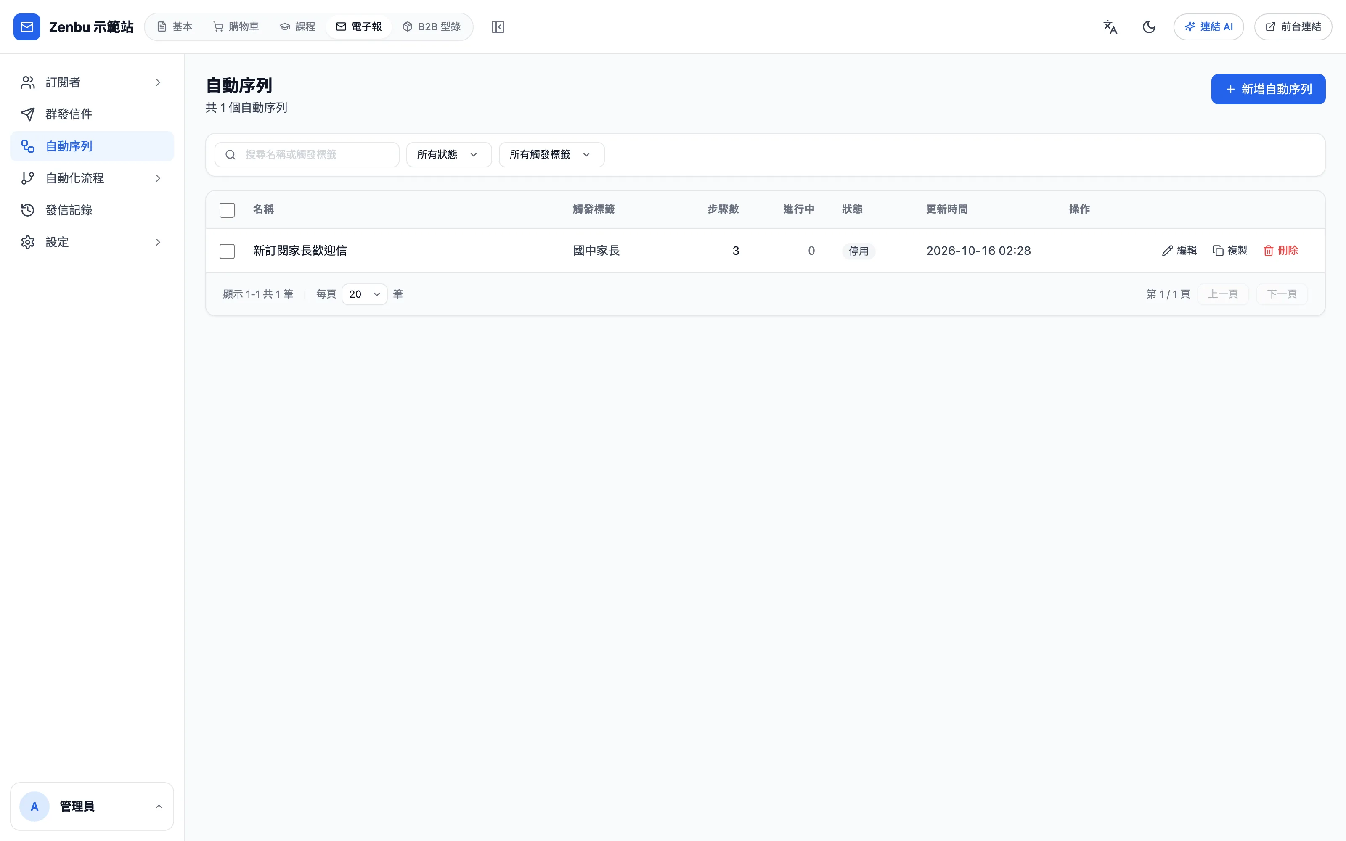Open 前台連結 external link button
Image resolution: width=1346 pixels, height=841 pixels.
click(x=1293, y=26)
